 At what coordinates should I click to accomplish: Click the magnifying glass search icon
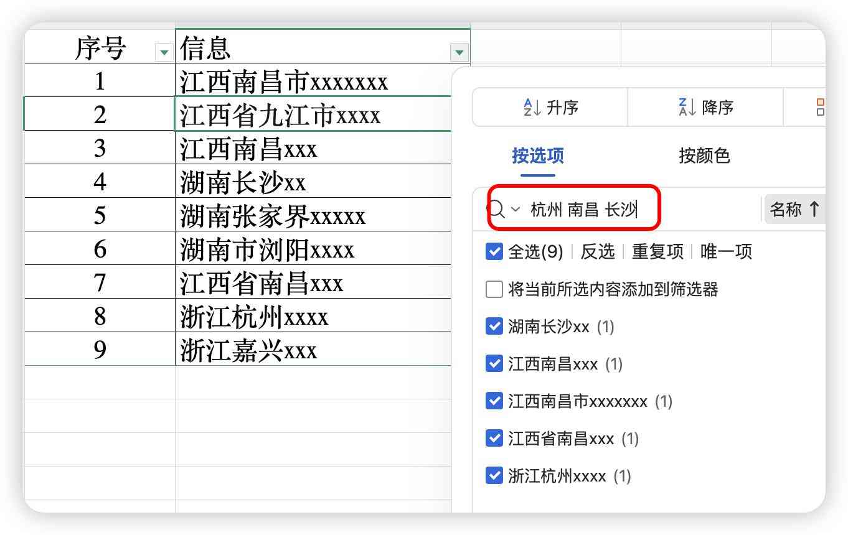[496, 209]
